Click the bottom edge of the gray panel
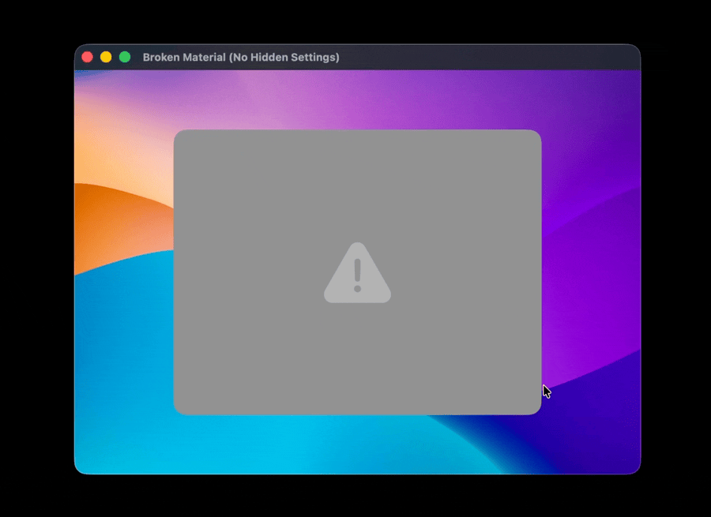 click(x=357, y=414)
